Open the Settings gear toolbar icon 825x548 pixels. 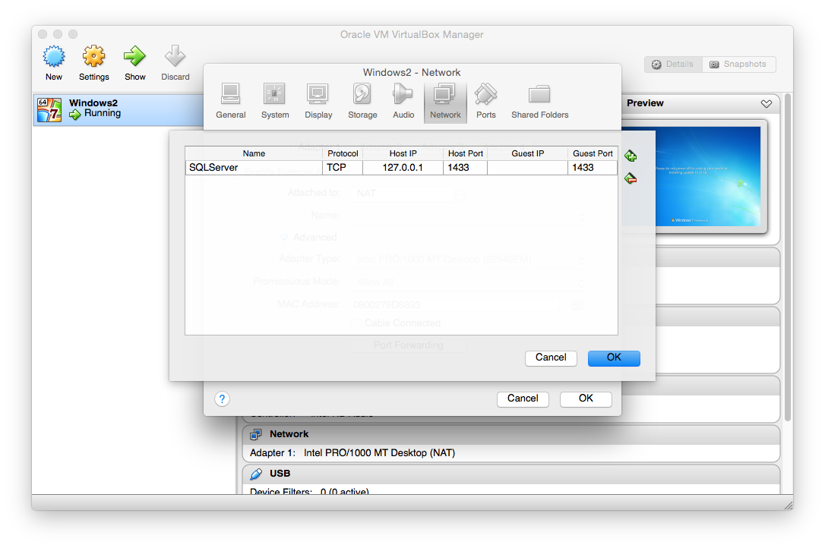(x=93, y=56)
